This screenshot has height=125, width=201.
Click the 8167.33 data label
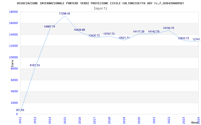[35, 65]
